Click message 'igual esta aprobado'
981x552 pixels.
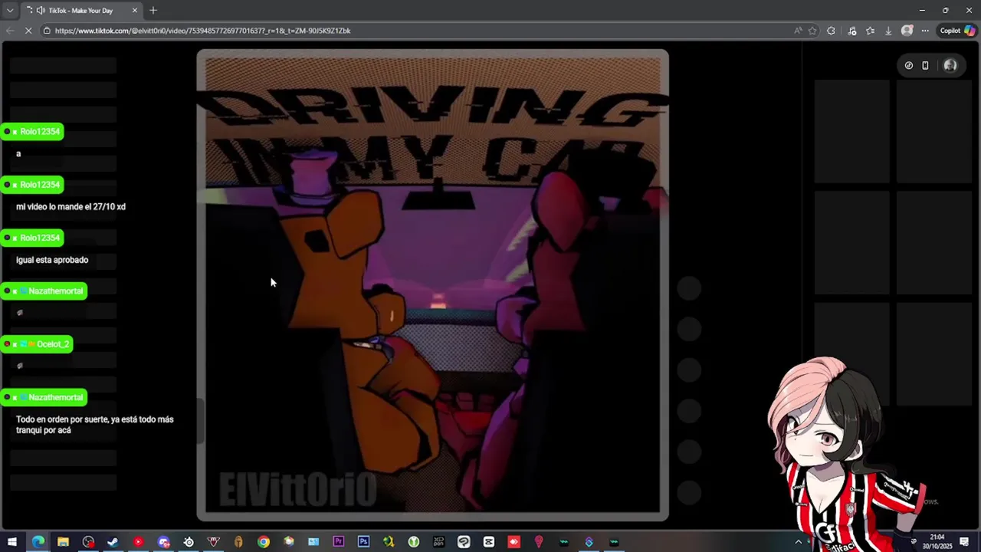coord(52,260)
